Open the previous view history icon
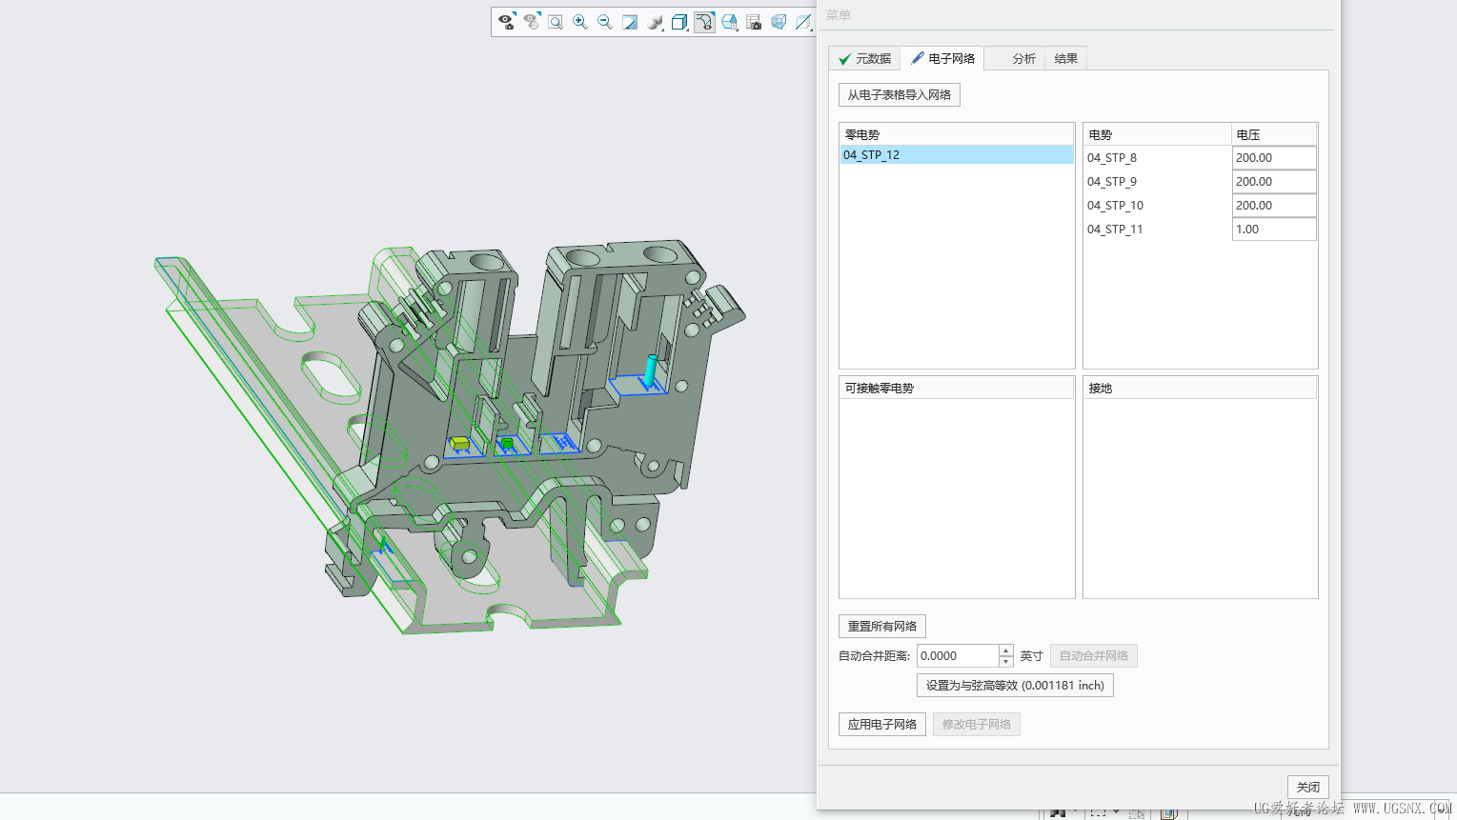The width and height of the screenshot is (1457, 820). point(531,22)
